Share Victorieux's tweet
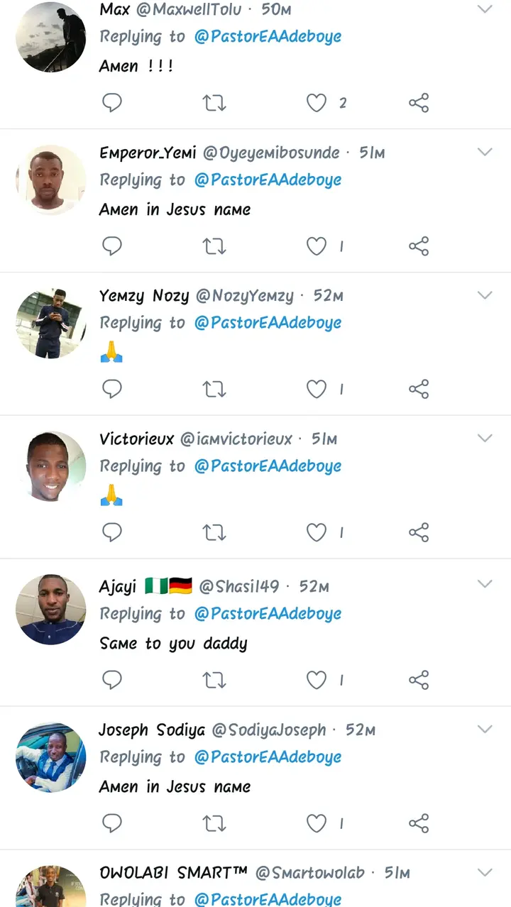511x907 pixels. 419,532
